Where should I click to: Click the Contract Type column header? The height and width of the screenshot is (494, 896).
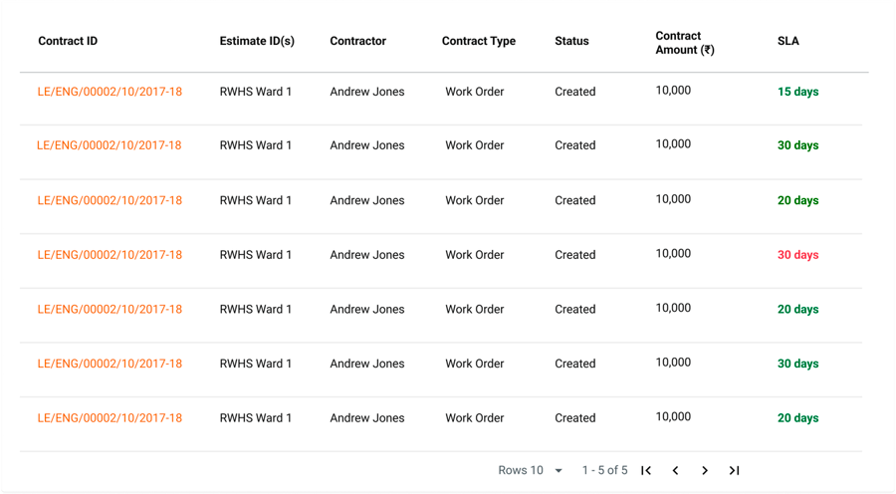tap(479, 42)
